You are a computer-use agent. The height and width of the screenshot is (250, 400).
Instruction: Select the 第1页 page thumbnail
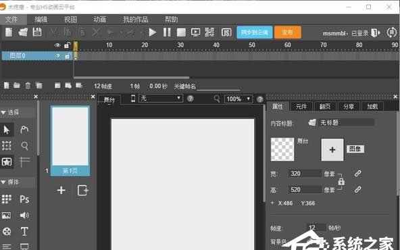70,141
